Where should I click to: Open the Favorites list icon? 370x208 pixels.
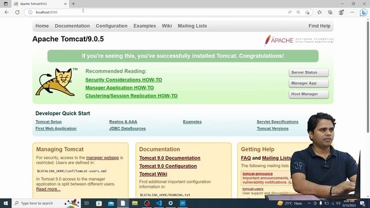319,12
